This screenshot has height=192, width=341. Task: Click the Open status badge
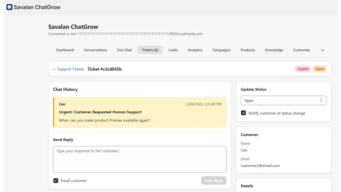pos(320,69)
